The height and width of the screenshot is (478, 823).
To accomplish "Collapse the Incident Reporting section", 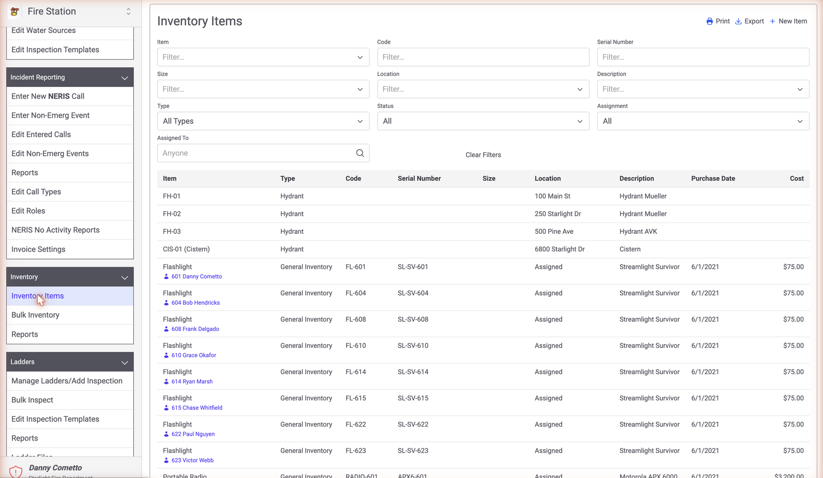I will click(x=124, y=78).
